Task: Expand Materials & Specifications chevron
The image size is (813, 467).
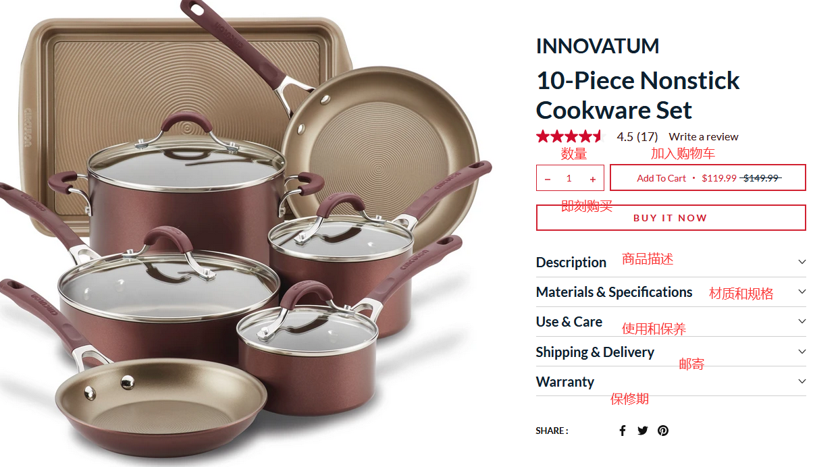Action: click(802, 292)
